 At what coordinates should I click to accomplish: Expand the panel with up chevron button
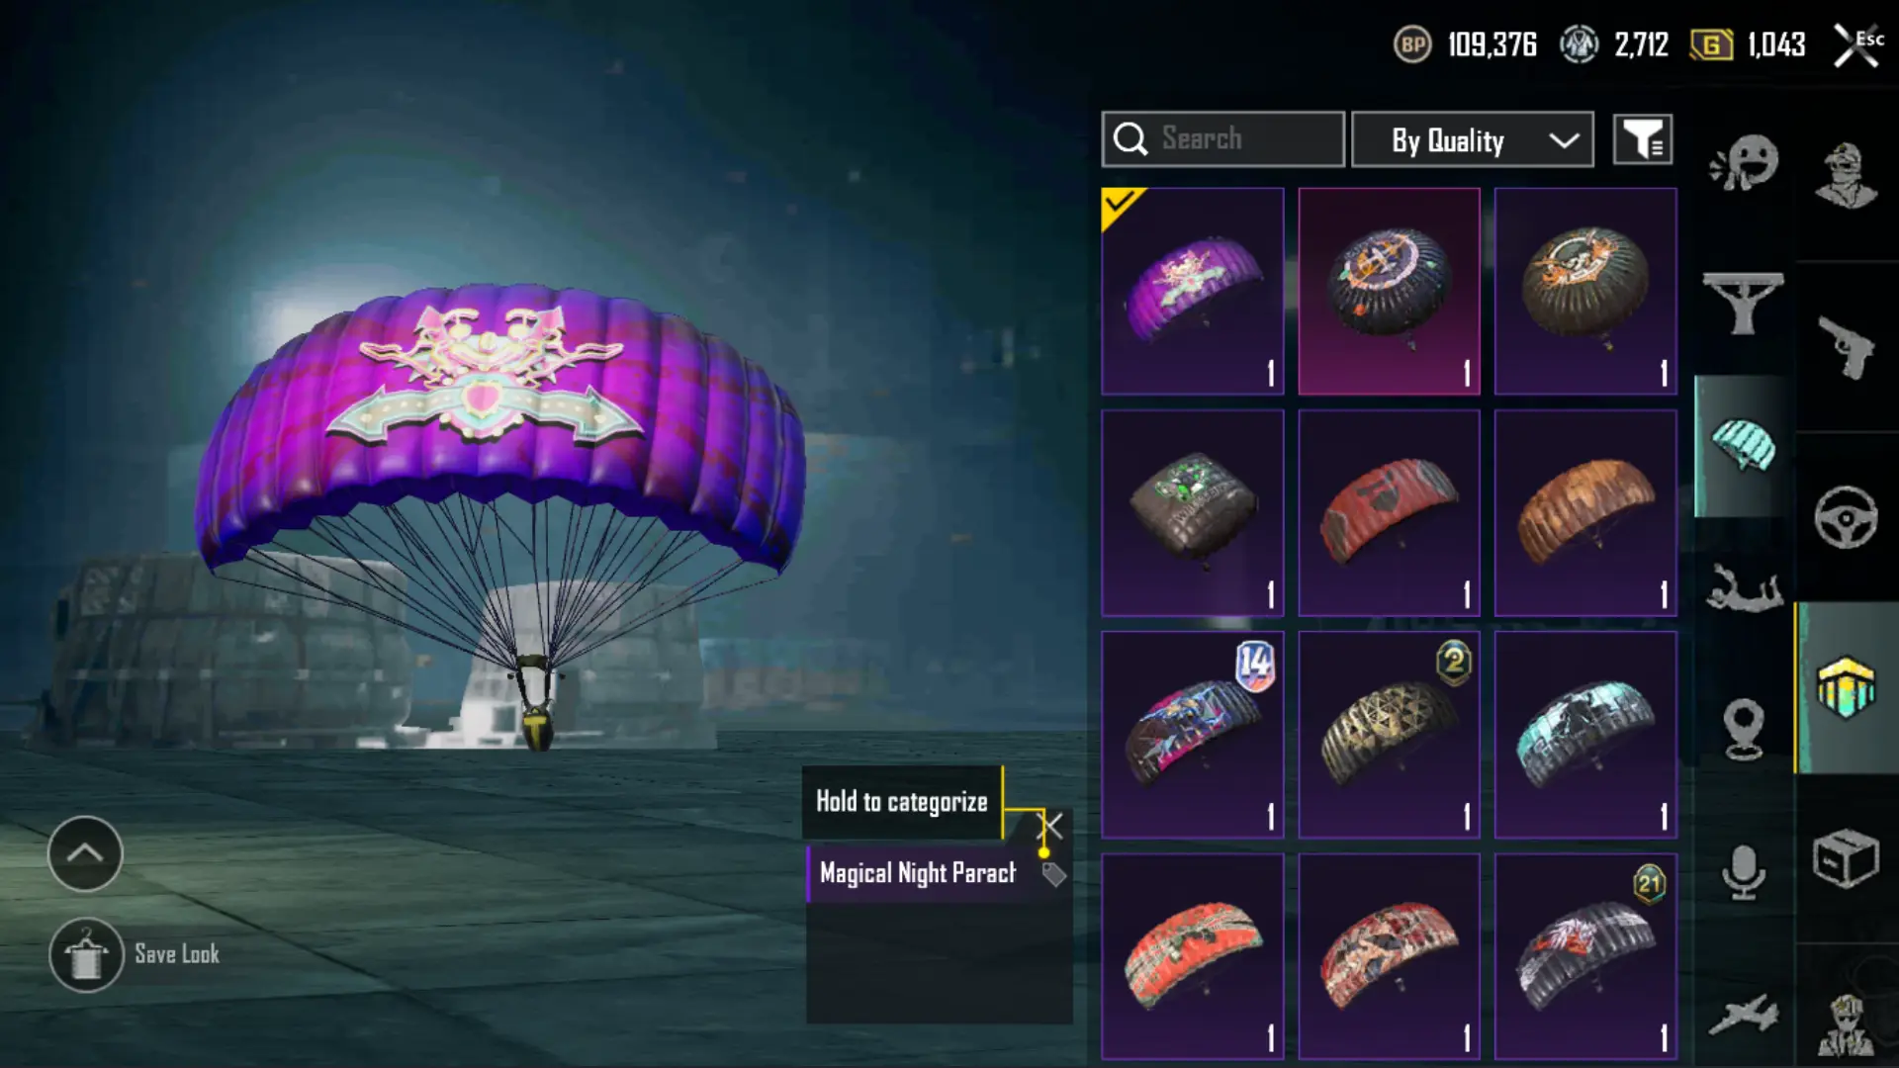(x=85, y=853)
